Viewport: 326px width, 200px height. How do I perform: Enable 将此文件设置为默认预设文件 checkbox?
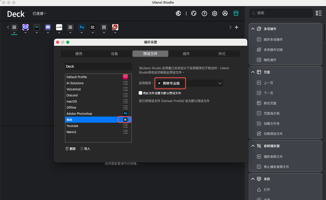[140, 93]
